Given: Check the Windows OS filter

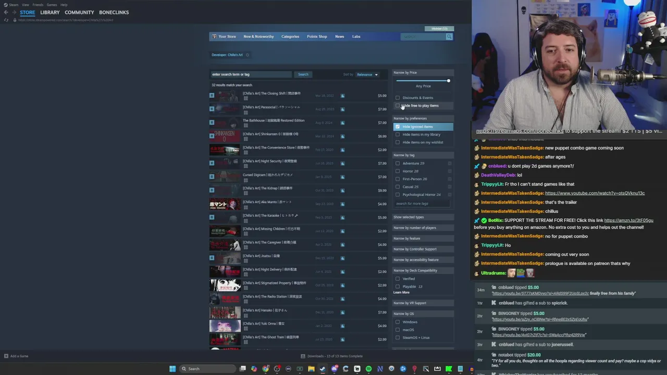Looking at the screenshot, I should pos(398,322).
